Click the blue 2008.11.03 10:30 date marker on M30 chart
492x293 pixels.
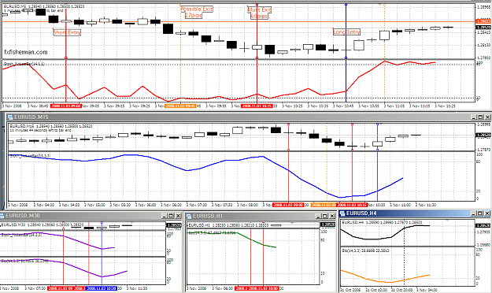tap(102, 288)
